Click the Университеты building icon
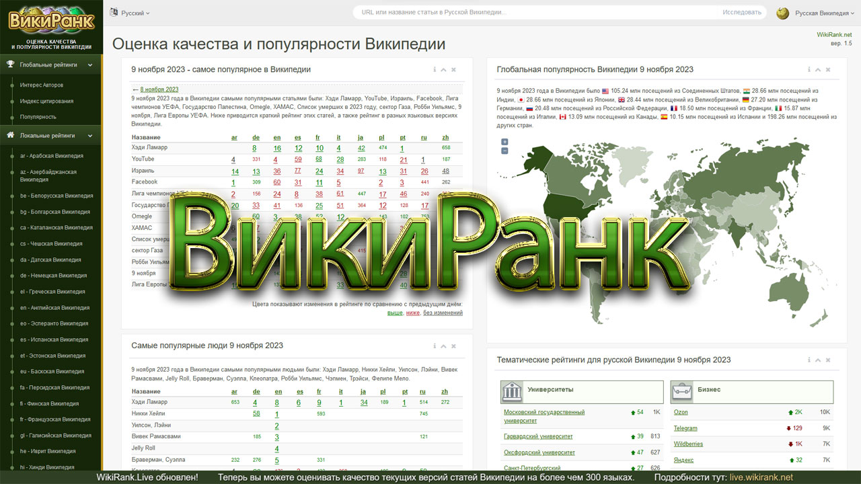 click(513, 391)
